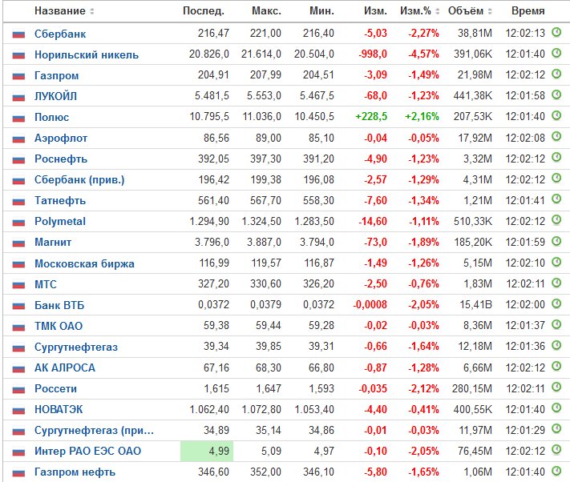Open the Татнефть stock link

point(60,201)
